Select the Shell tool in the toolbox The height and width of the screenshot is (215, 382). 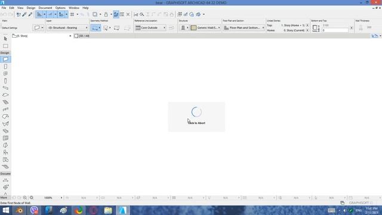(5, 124)
